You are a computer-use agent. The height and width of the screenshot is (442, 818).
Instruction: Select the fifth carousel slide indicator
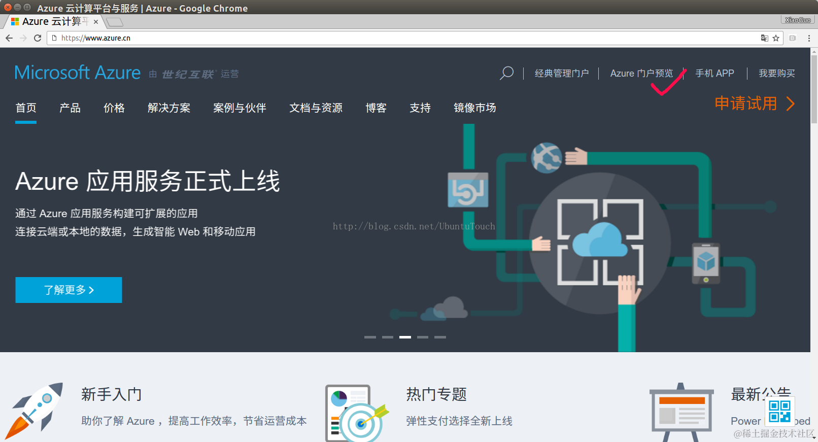point(440,337)
